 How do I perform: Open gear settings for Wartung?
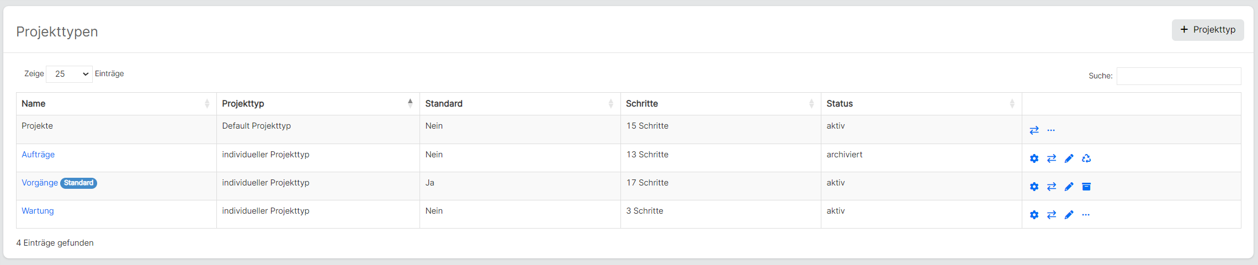click(1034, 215)
